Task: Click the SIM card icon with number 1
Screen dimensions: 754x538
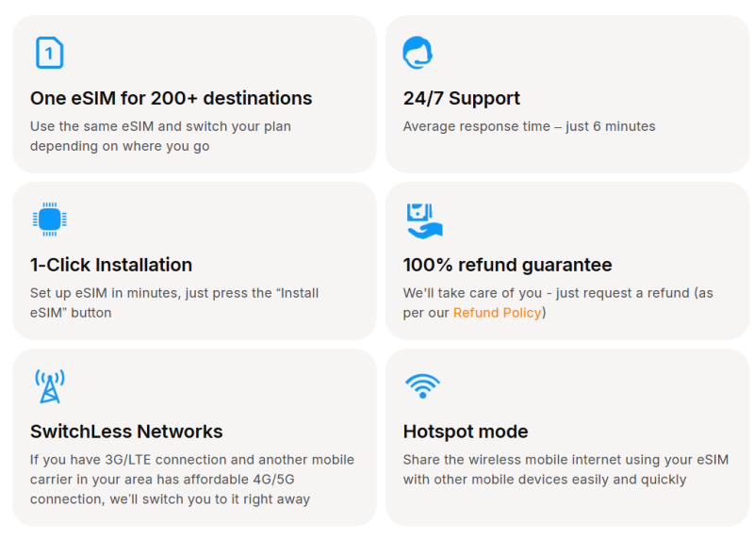Action: pos(49,53)
